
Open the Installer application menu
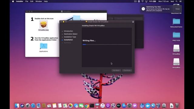coord(20,1)
